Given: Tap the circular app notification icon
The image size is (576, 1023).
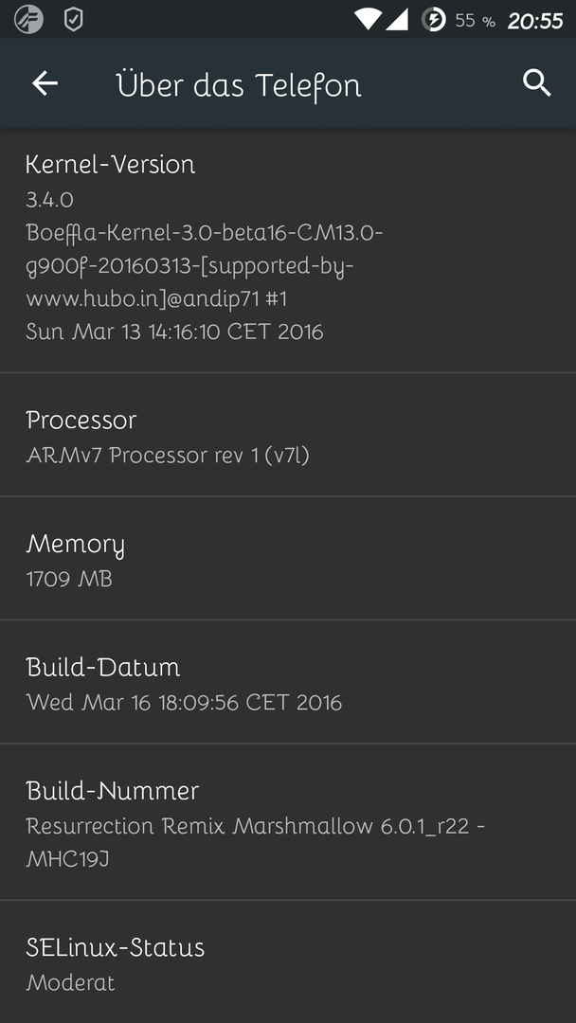Looking at the screenshot, I should click(28, 20).
